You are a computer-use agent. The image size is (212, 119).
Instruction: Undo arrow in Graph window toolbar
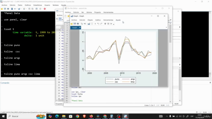98,24
